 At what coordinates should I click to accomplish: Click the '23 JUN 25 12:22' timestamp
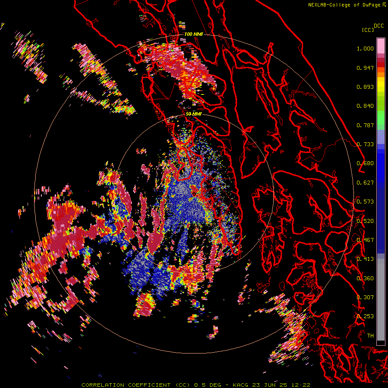click(x=282, y=385)
